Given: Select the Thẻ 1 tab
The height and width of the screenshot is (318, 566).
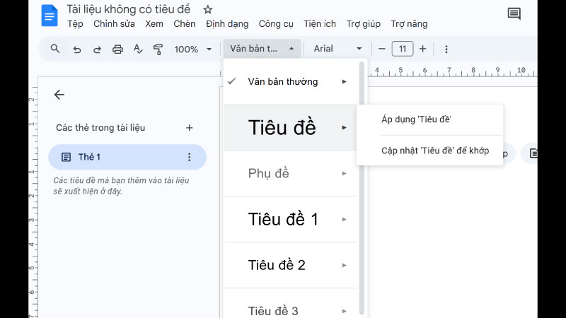Looking at the screenshot, I should pos(127,157).
